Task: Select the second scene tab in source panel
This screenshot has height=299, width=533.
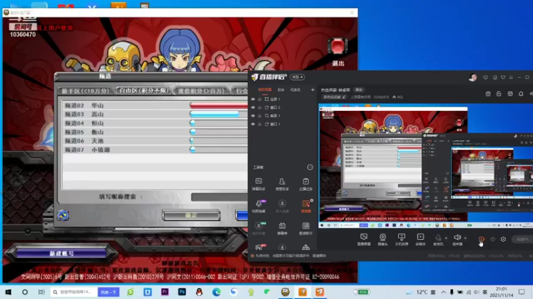Action: (280, 90)
